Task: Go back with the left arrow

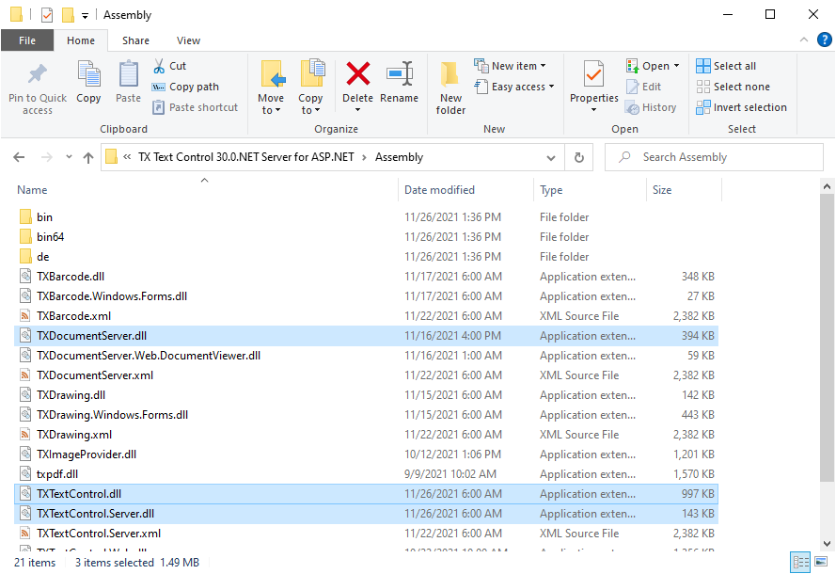Action: [19, 157]
